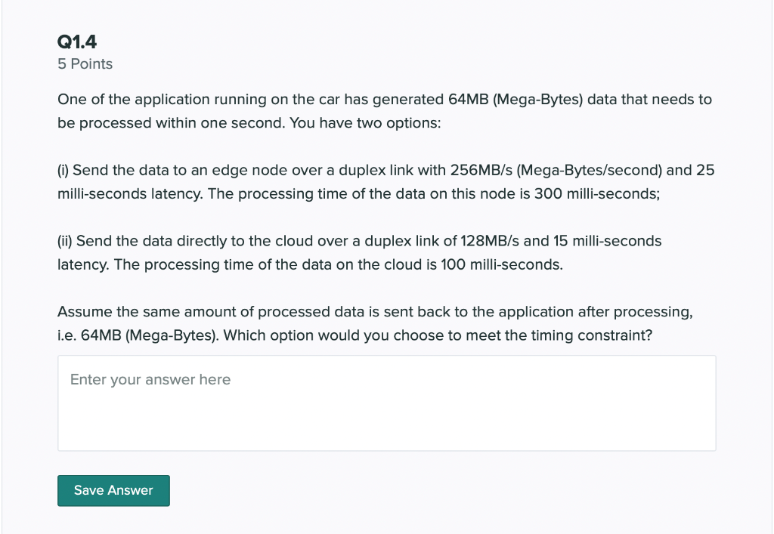This screenshot has width=774, height=534.
Task: Click the '256MB/s' link speed text
Action: pos(481,170)
